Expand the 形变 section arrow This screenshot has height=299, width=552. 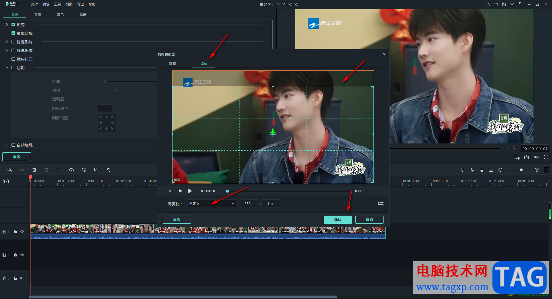pos(7,24)
